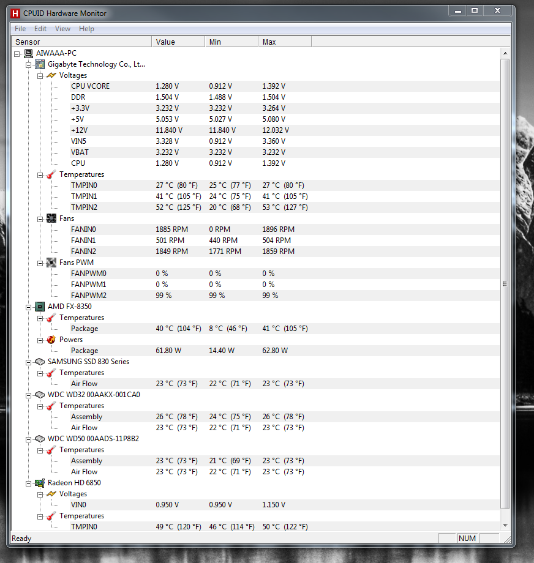Click the Fans category fan icon
This screenshot has width=534, height=563.
[x=51, y=218]
